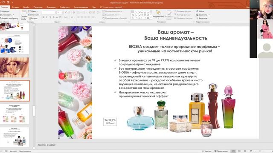Image resolution: width=273 pixels, height=153 pixels.
Task: Click Заменить replace button
Action: (x=203, y=15)
